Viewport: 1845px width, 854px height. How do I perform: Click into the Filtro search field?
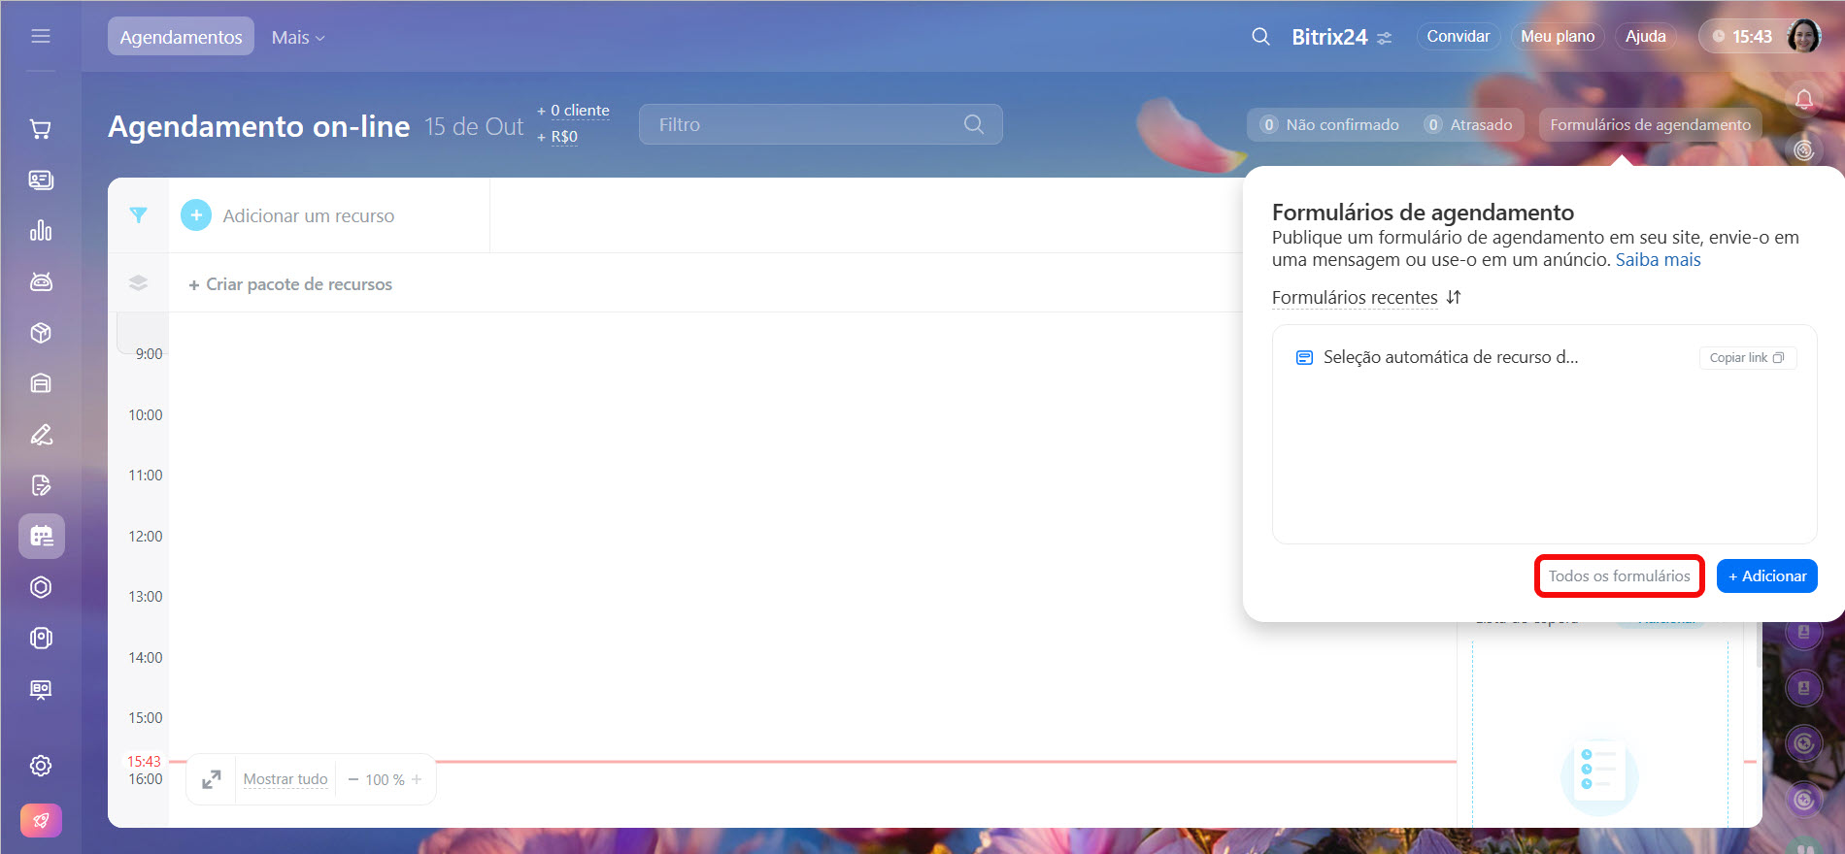(806, 125)
